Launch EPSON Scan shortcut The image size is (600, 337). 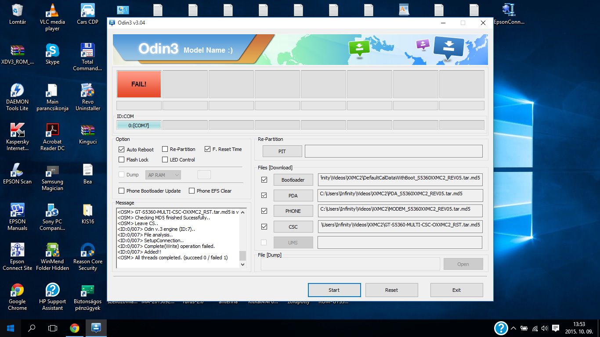(x=18, y=174)
